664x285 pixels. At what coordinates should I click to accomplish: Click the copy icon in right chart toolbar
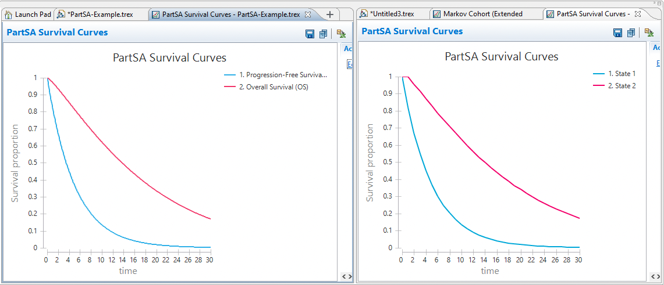pos(631,33)
